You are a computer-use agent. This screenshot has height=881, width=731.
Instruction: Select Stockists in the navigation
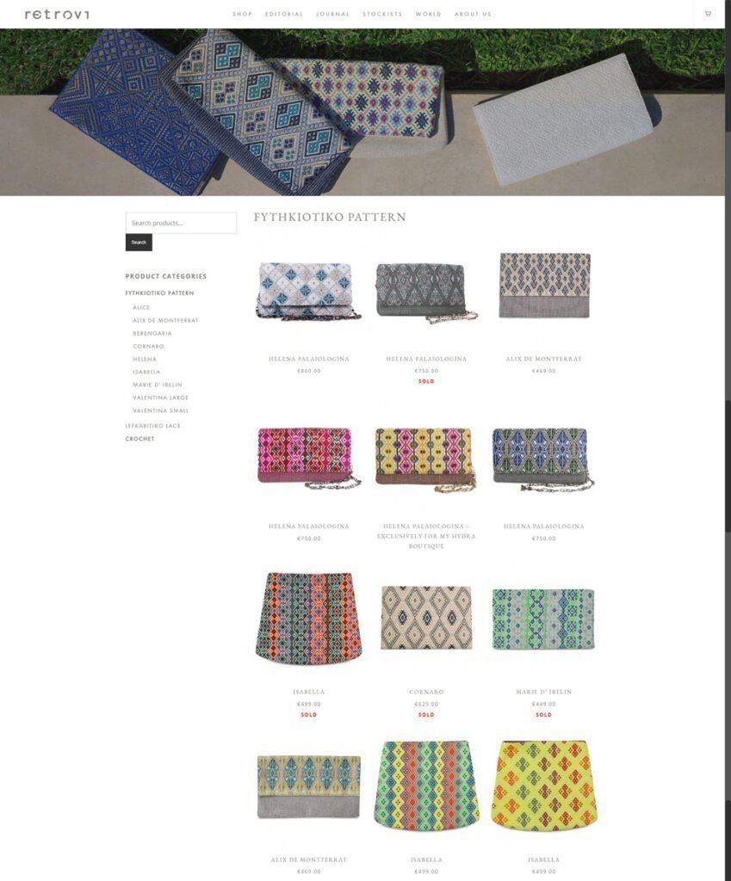[382, 14]
